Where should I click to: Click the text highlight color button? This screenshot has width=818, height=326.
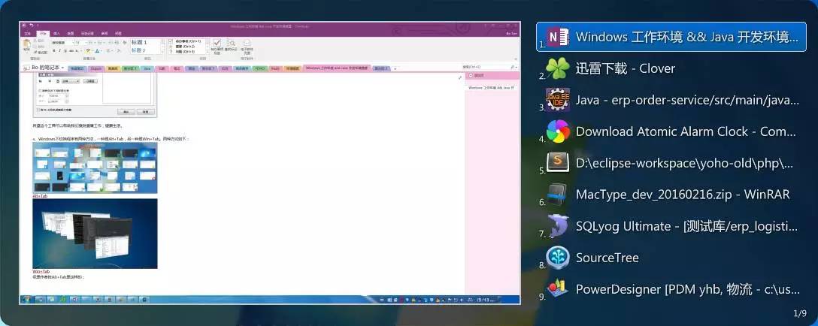pos(88,50)
